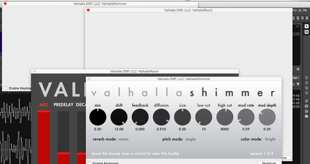The width and height of the screenshot is (310, 164).
Task: Click the list view icon below the play icon
Action: [x=306, y=32]
